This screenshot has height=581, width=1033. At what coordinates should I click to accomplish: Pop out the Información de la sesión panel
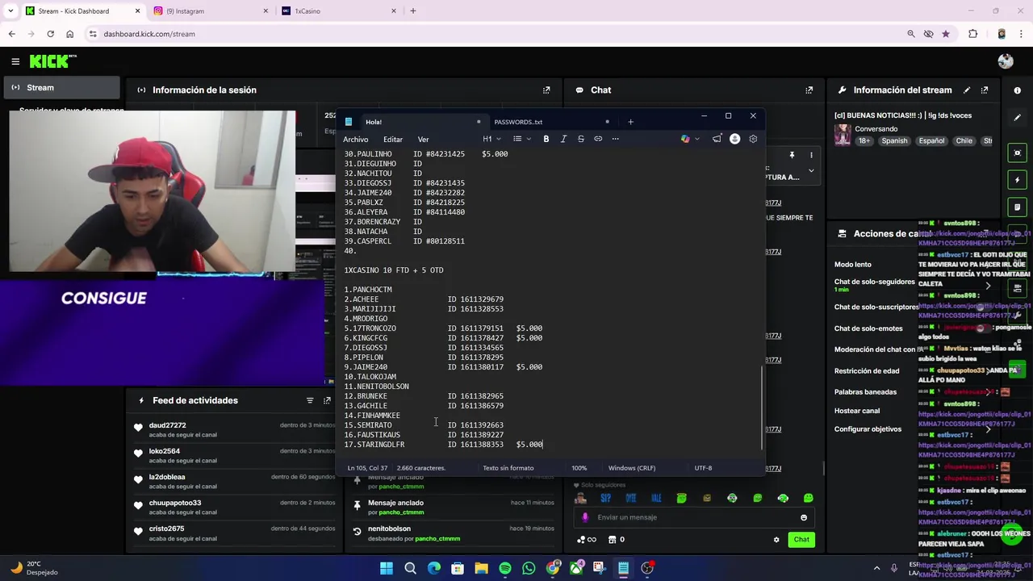[546, 90]
